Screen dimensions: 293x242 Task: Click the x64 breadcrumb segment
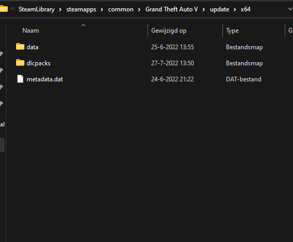coord(245,9)
